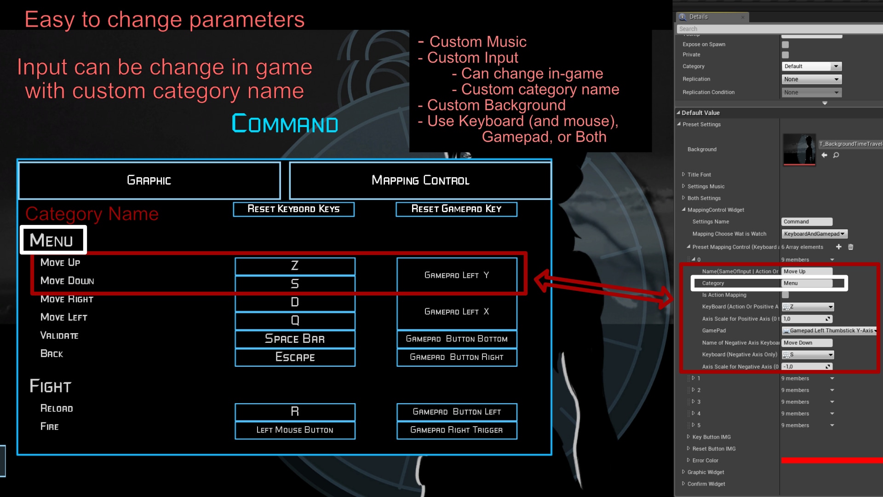The height and width of the screenshot is (497, 883).
Task: Toggle the Private checkbox
Action: (x=785, y=54)
